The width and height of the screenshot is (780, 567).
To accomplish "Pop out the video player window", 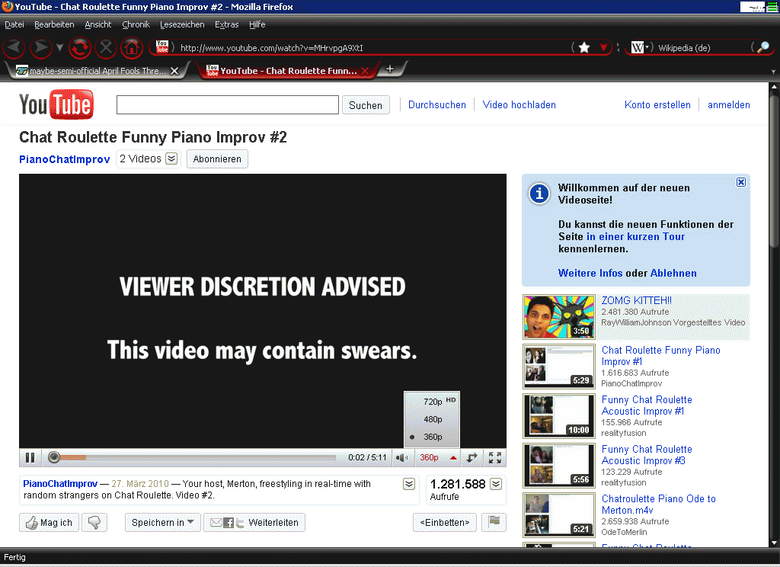I will [x=472, y=457].
